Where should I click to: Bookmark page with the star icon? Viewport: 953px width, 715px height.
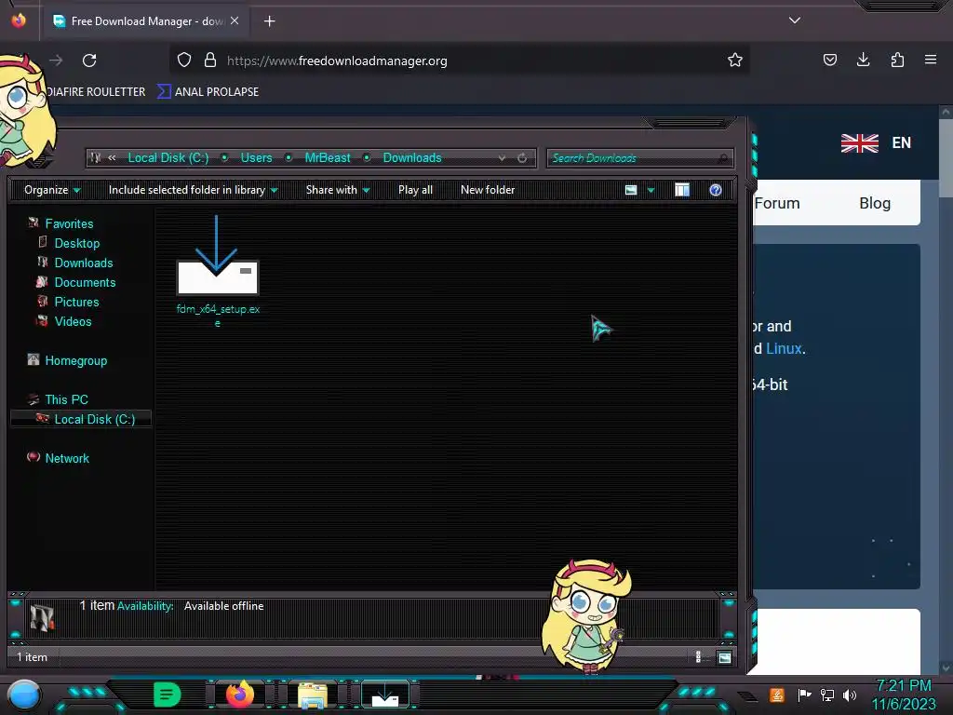[735, 60]
